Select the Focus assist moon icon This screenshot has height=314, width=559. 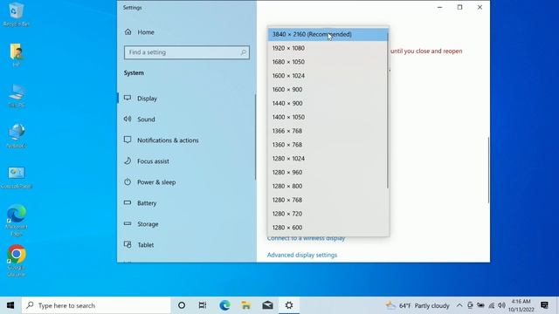coord(128,160)
